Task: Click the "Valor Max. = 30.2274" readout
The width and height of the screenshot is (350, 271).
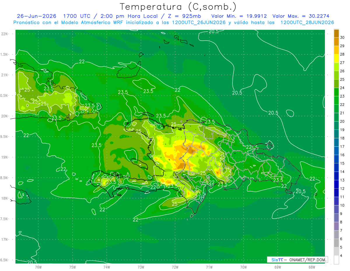Action: [x=301, y=16]
